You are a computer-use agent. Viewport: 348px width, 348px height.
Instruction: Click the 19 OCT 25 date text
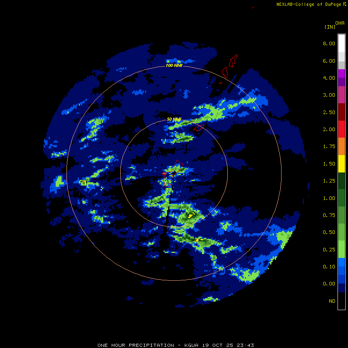(x=217, y=345)
